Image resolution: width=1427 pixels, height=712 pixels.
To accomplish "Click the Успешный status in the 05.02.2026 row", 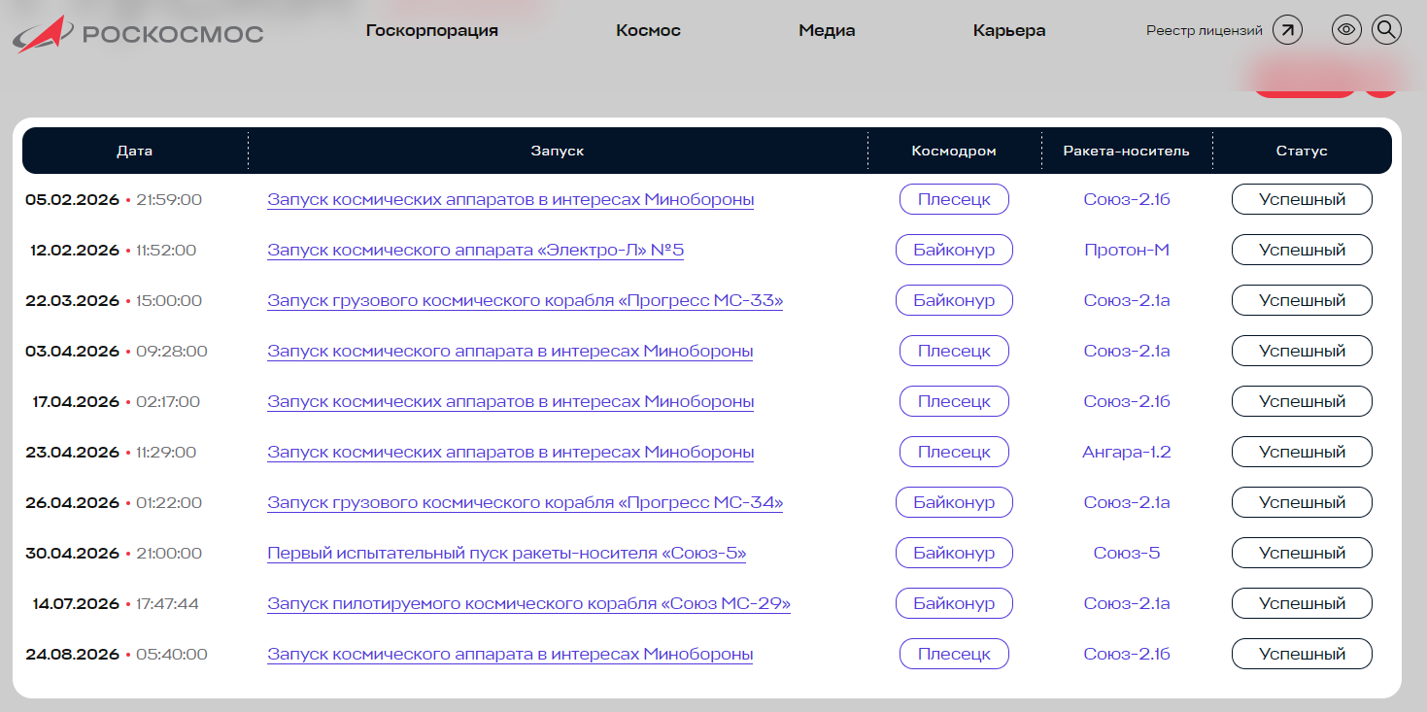I will pos(1302,199).
